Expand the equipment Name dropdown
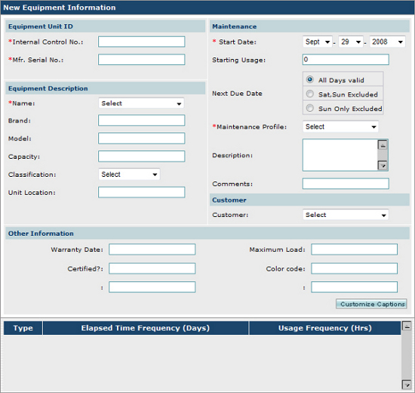The width and height of the screenshot is (415, 393). [x=141, y=103]
